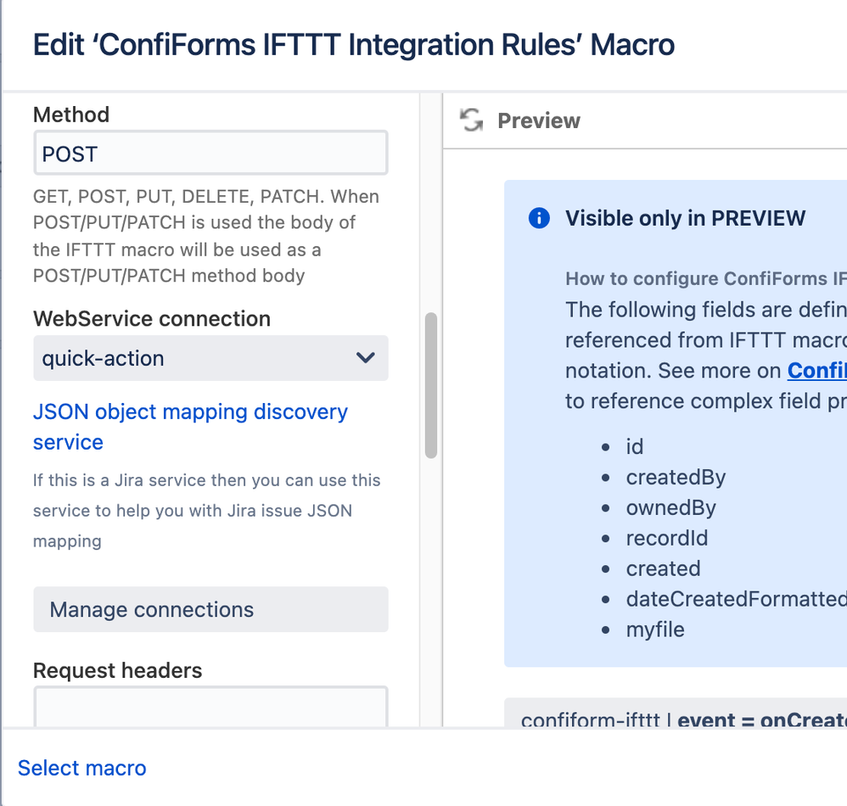
Task: Click the 'recordId' field in list
Action: (666, 538)
